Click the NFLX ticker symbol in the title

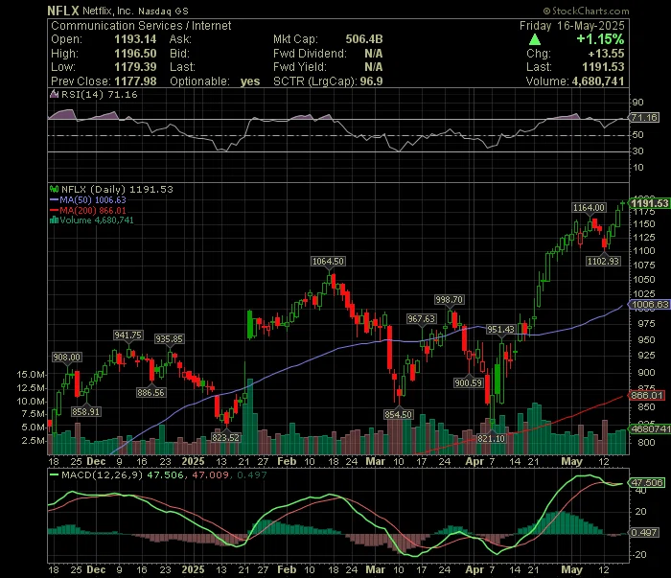coord(63,11)
